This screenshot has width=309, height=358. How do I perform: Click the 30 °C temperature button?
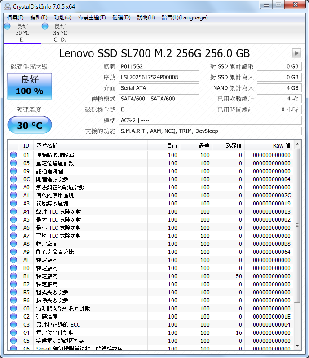(x=30, y=125)
